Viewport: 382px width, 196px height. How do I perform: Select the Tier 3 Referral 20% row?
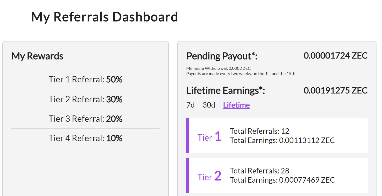(85, 119)
